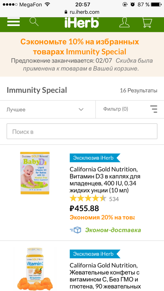Tap the search magnifier icon
164x291 pixels.
pos(34,22)
